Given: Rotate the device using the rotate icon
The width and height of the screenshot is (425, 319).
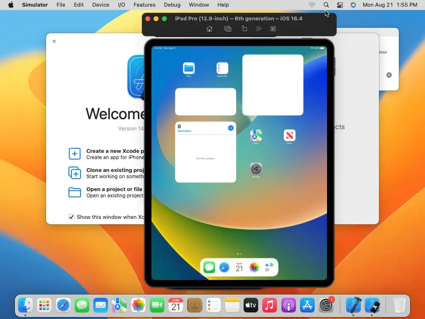Looking at the screenshot, I should click(x=244, y=29).
